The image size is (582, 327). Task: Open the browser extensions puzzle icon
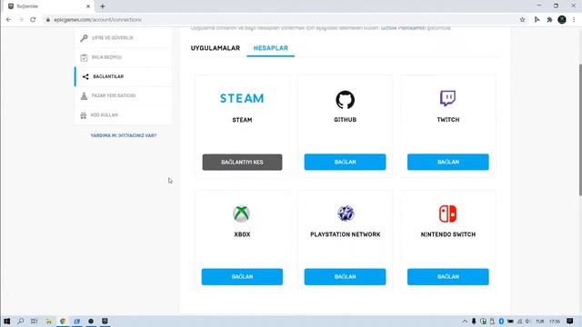(x=549, y=20)
